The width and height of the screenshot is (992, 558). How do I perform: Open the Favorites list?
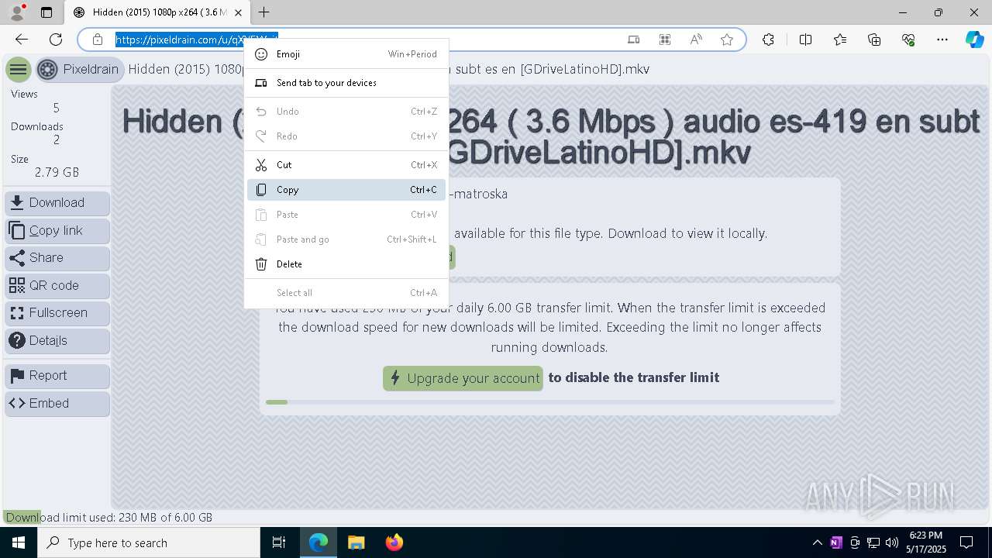click(840, 40)
